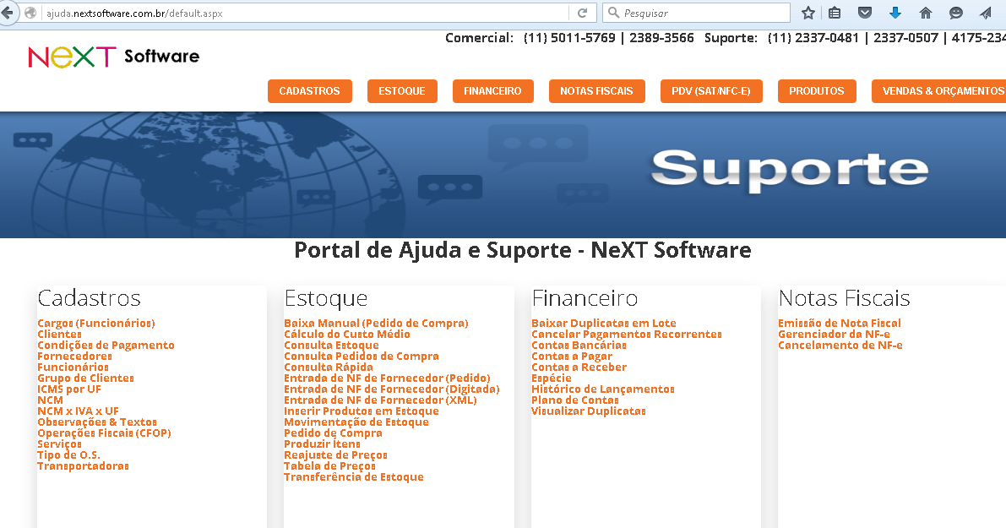The width and height of the screenshot is (1006, 528).
Task: Open Firefox Hello paper plane icon
Action: click(x=987, y=13)
